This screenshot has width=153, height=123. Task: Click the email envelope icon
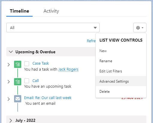pyautogui.click(x=18, y=99)
